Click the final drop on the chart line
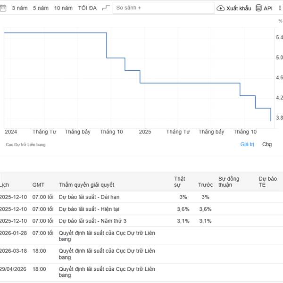283x283 pixels. tap(271, 115)
